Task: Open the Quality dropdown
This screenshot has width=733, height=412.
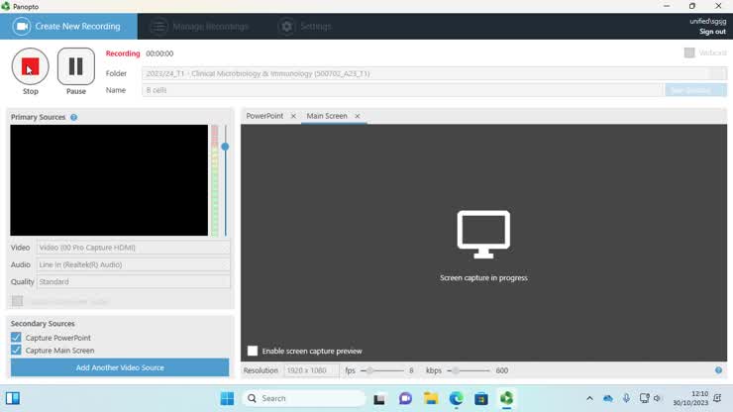Action: [x=134, y=281]
